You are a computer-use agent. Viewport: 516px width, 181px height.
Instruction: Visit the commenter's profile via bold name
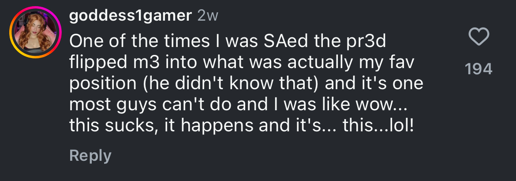130,15
